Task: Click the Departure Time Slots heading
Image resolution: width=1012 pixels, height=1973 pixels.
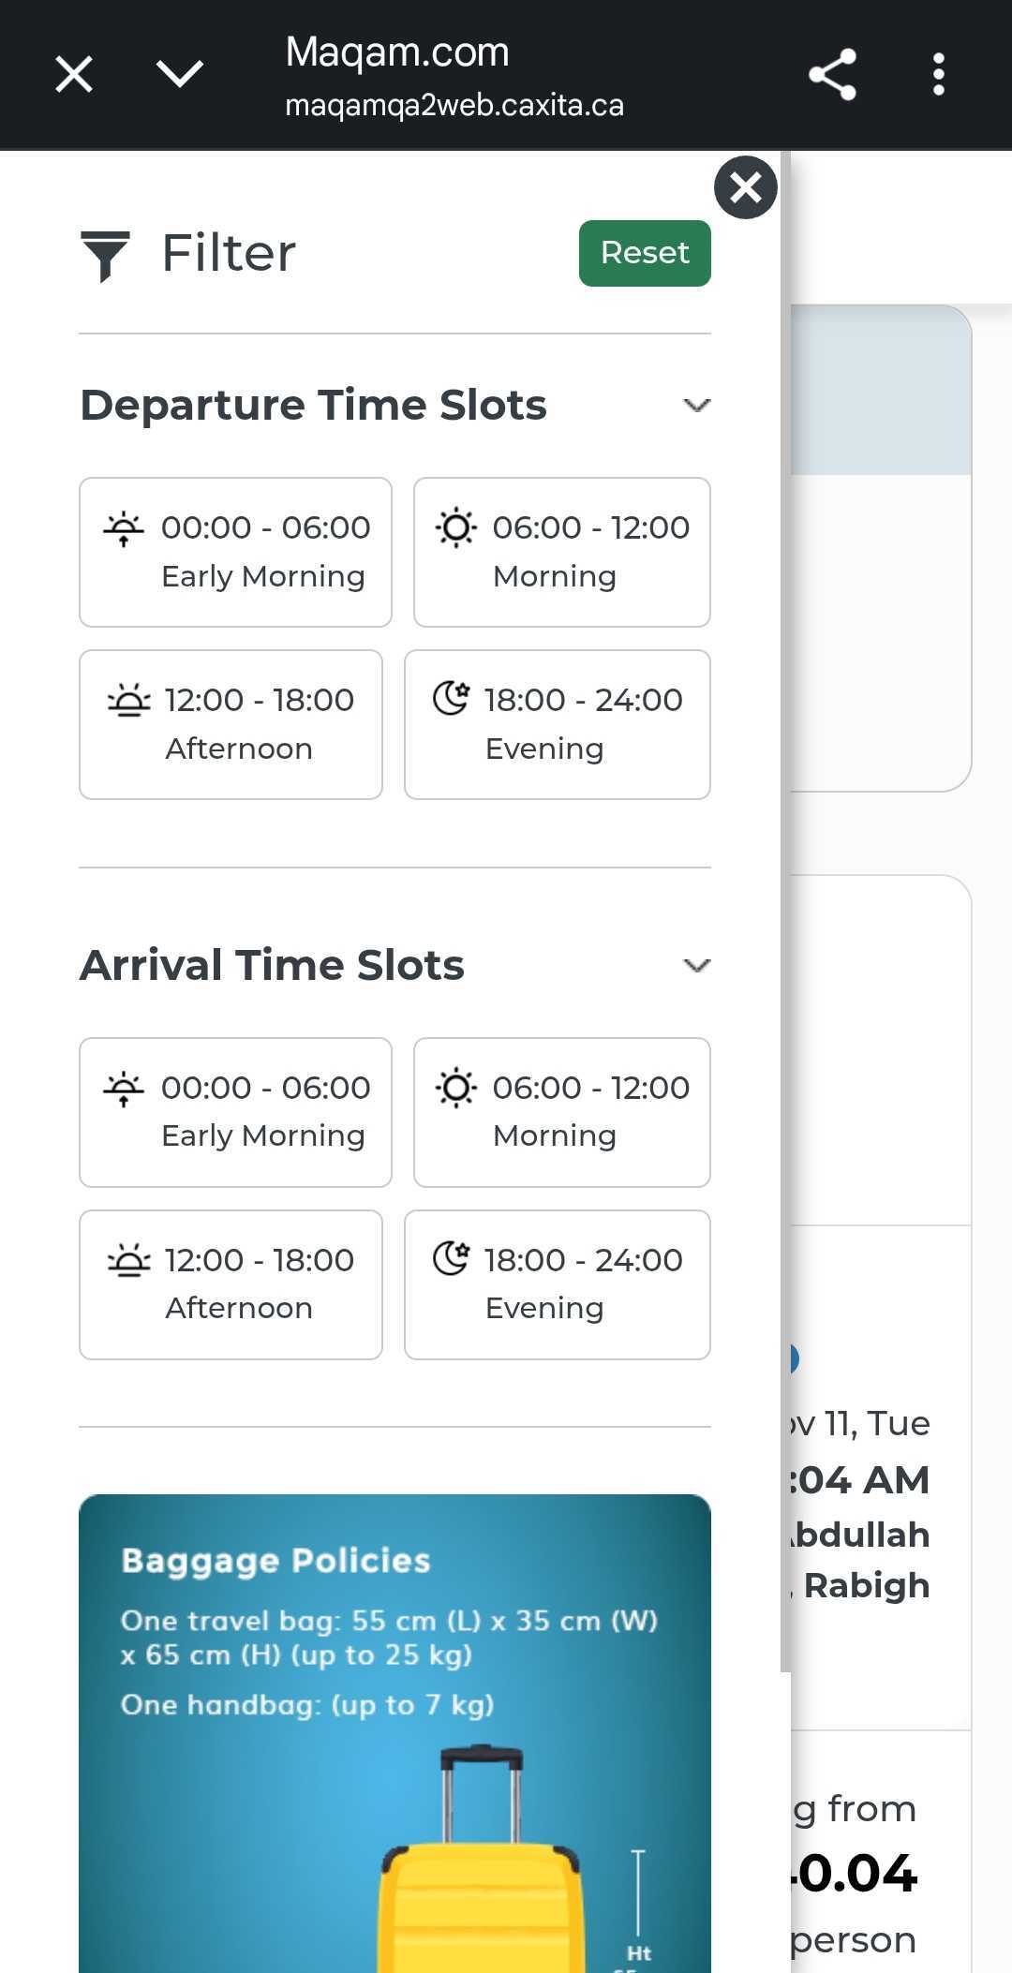Action: [314, 406]
